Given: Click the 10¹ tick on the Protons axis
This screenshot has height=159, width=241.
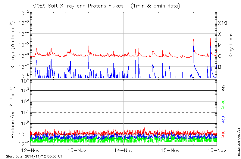Looking at the screenshot, I should tap(25, 112).
